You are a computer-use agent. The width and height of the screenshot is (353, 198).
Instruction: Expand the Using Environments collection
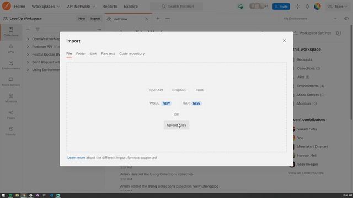28,70
